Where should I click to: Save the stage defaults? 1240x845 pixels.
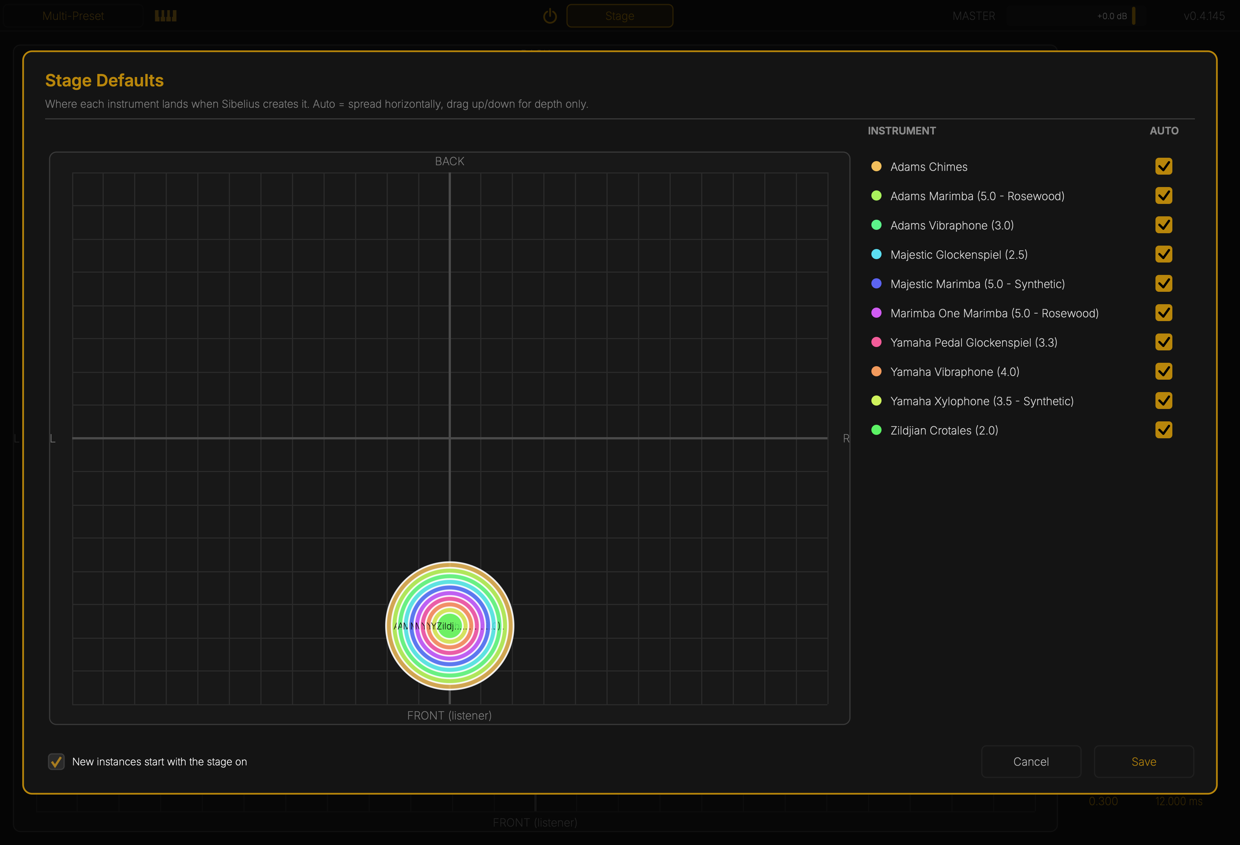(x=1143, y=761)
